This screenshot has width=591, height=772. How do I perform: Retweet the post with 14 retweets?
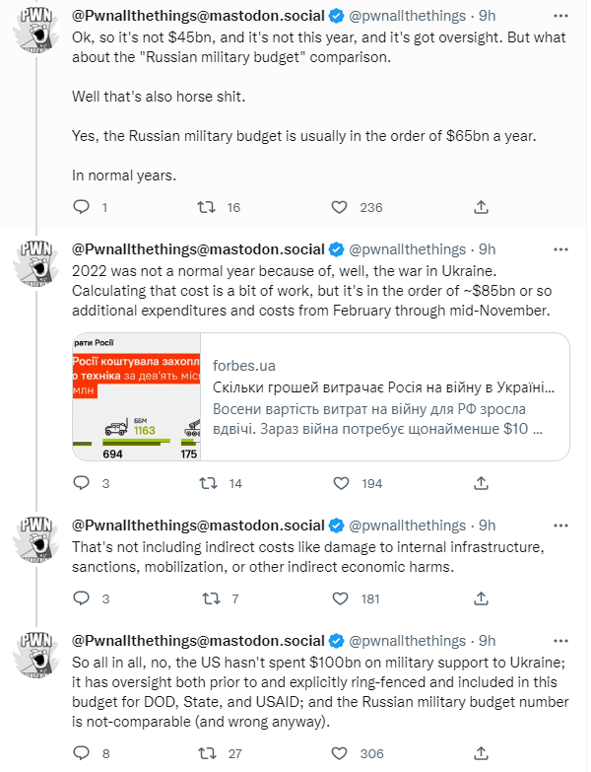tap(207, 483)
